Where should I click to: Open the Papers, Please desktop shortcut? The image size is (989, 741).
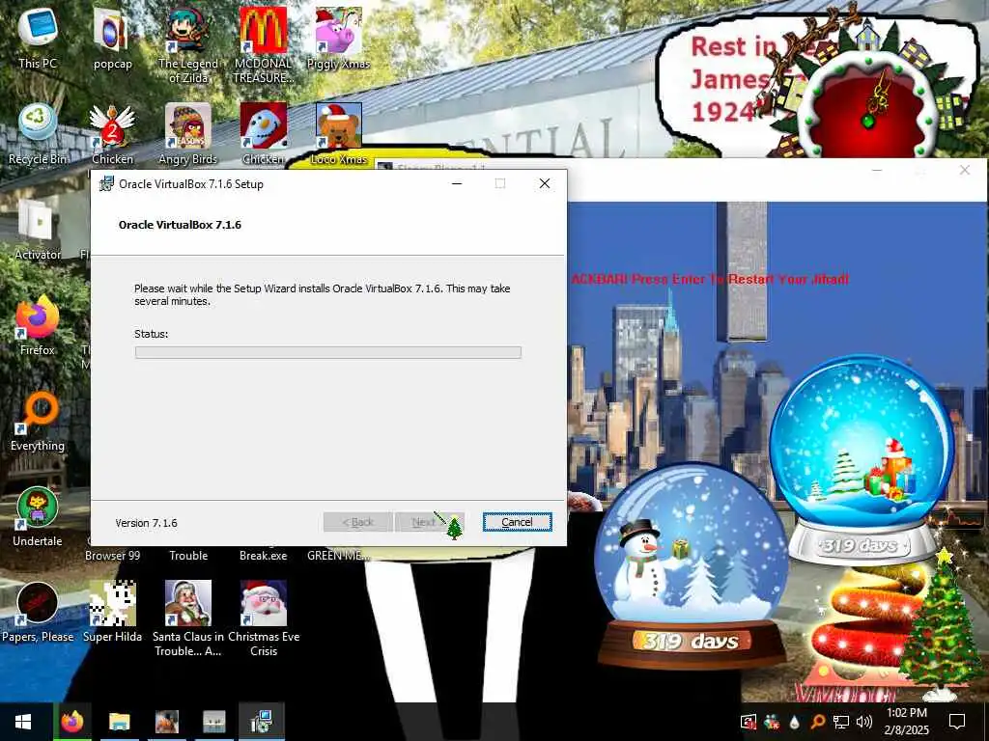coord(38,613)
